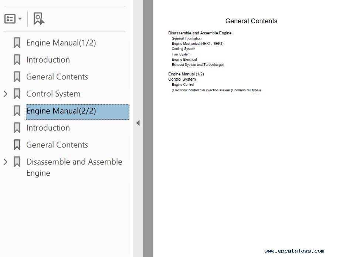Expand Disassemble and Assemble Engine bookmark

[6, 162]
